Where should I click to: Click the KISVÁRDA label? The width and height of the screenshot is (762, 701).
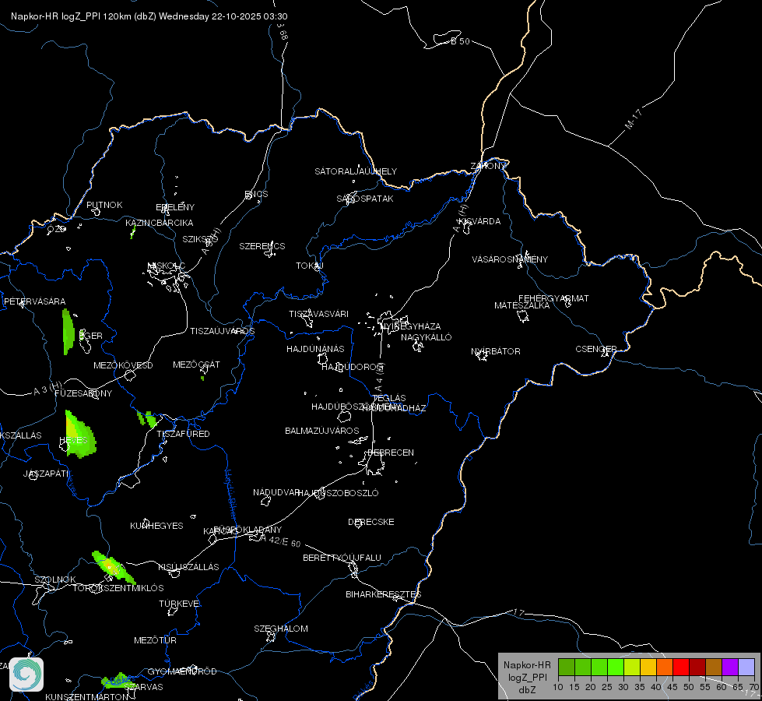pos(480,221)
